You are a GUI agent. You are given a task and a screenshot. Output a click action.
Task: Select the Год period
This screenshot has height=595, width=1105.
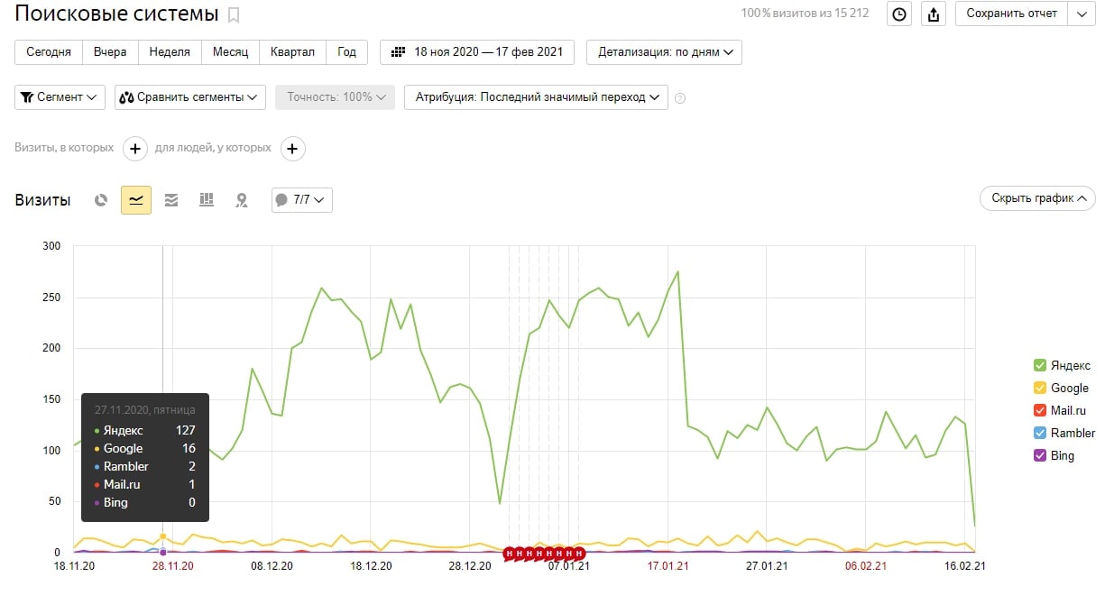[346, 52]
